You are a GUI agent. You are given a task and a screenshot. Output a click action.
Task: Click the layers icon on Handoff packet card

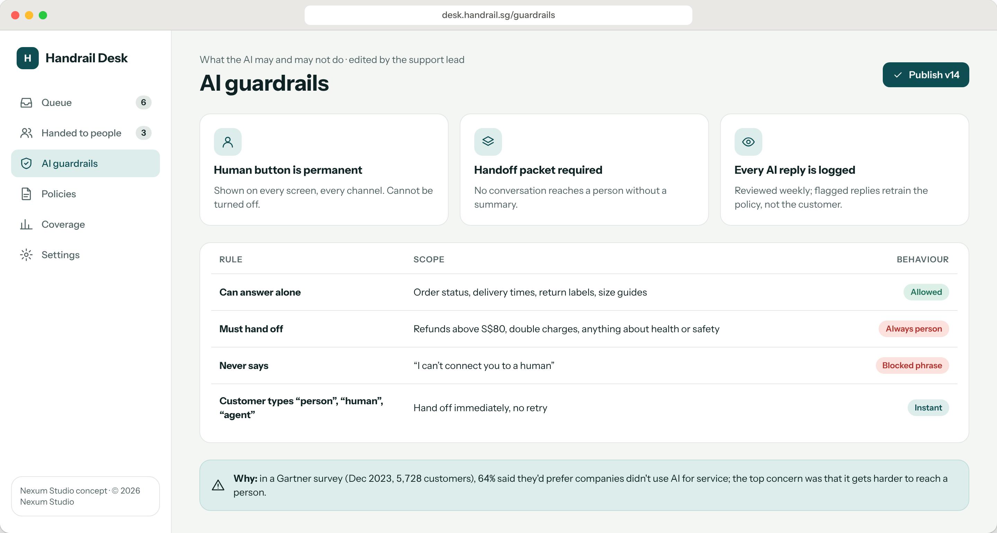[x=488, y=142]
